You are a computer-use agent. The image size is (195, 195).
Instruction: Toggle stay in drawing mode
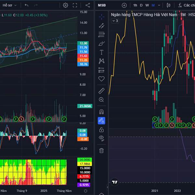point(101,121)
